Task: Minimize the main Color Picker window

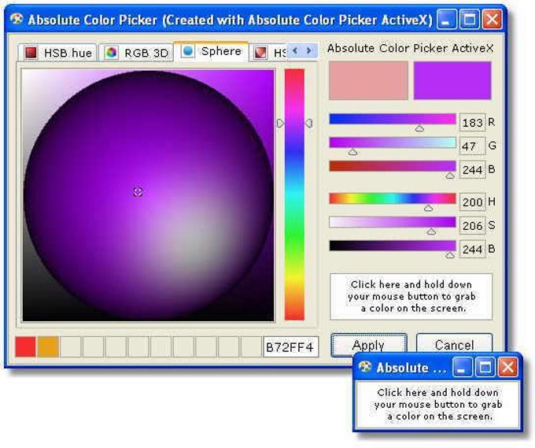Action: pyautogui.click(x=446, y=19)
